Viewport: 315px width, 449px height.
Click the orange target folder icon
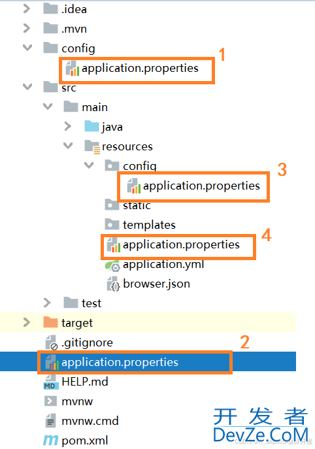50,322
